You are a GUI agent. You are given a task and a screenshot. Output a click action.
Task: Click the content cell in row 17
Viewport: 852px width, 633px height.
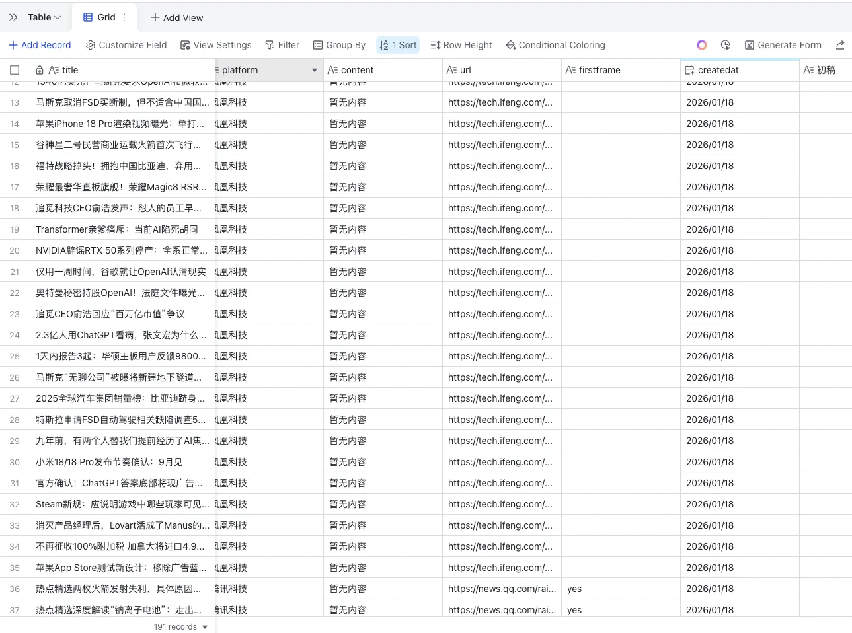tap(383, 187)
